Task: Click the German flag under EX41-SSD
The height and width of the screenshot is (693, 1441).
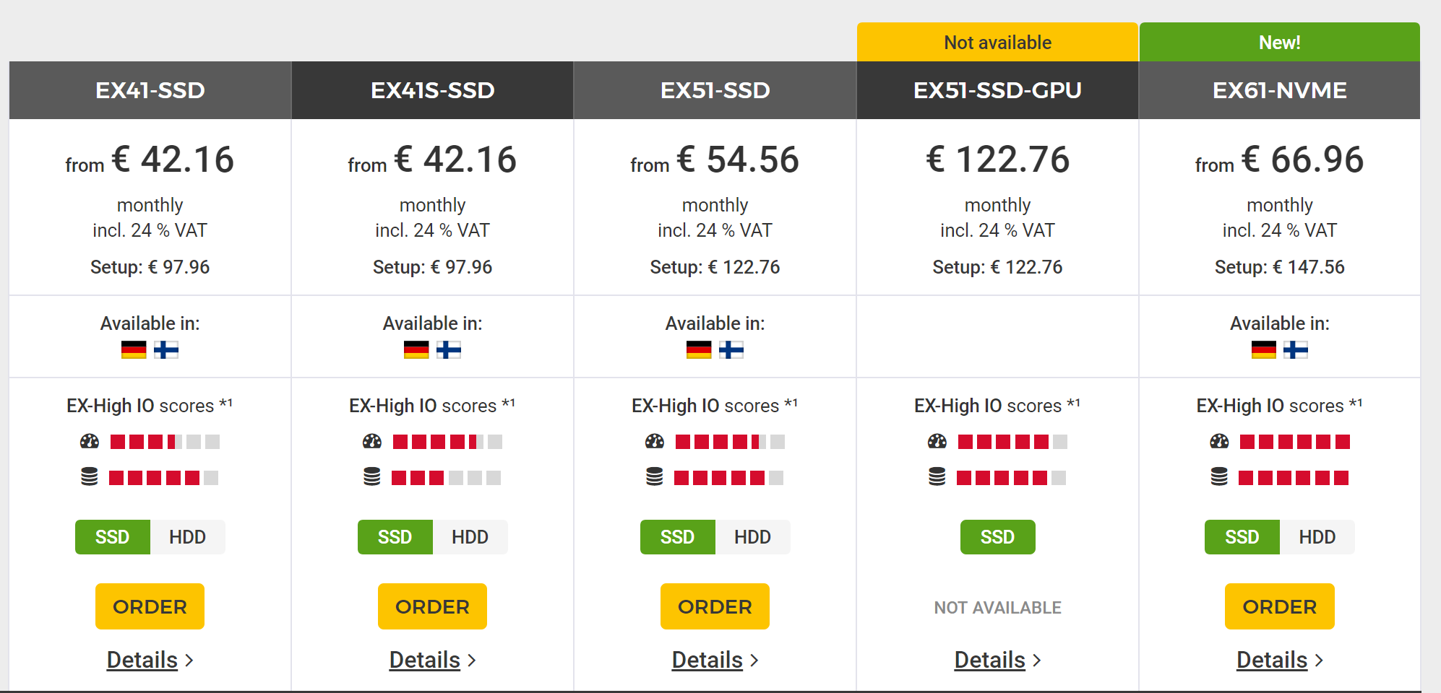Action: 134,350
